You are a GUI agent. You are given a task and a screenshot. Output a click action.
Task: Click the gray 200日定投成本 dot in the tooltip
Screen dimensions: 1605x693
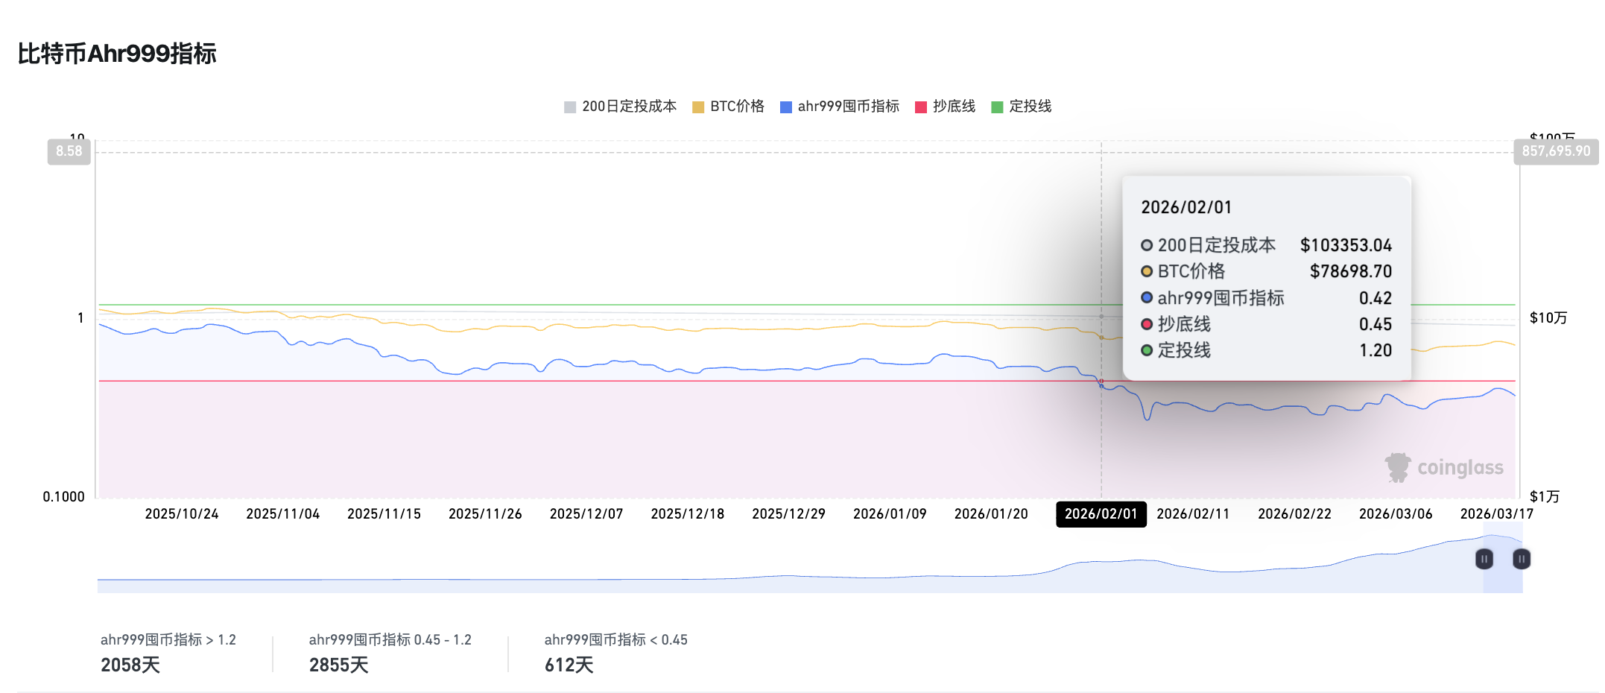pos(1147,245)
